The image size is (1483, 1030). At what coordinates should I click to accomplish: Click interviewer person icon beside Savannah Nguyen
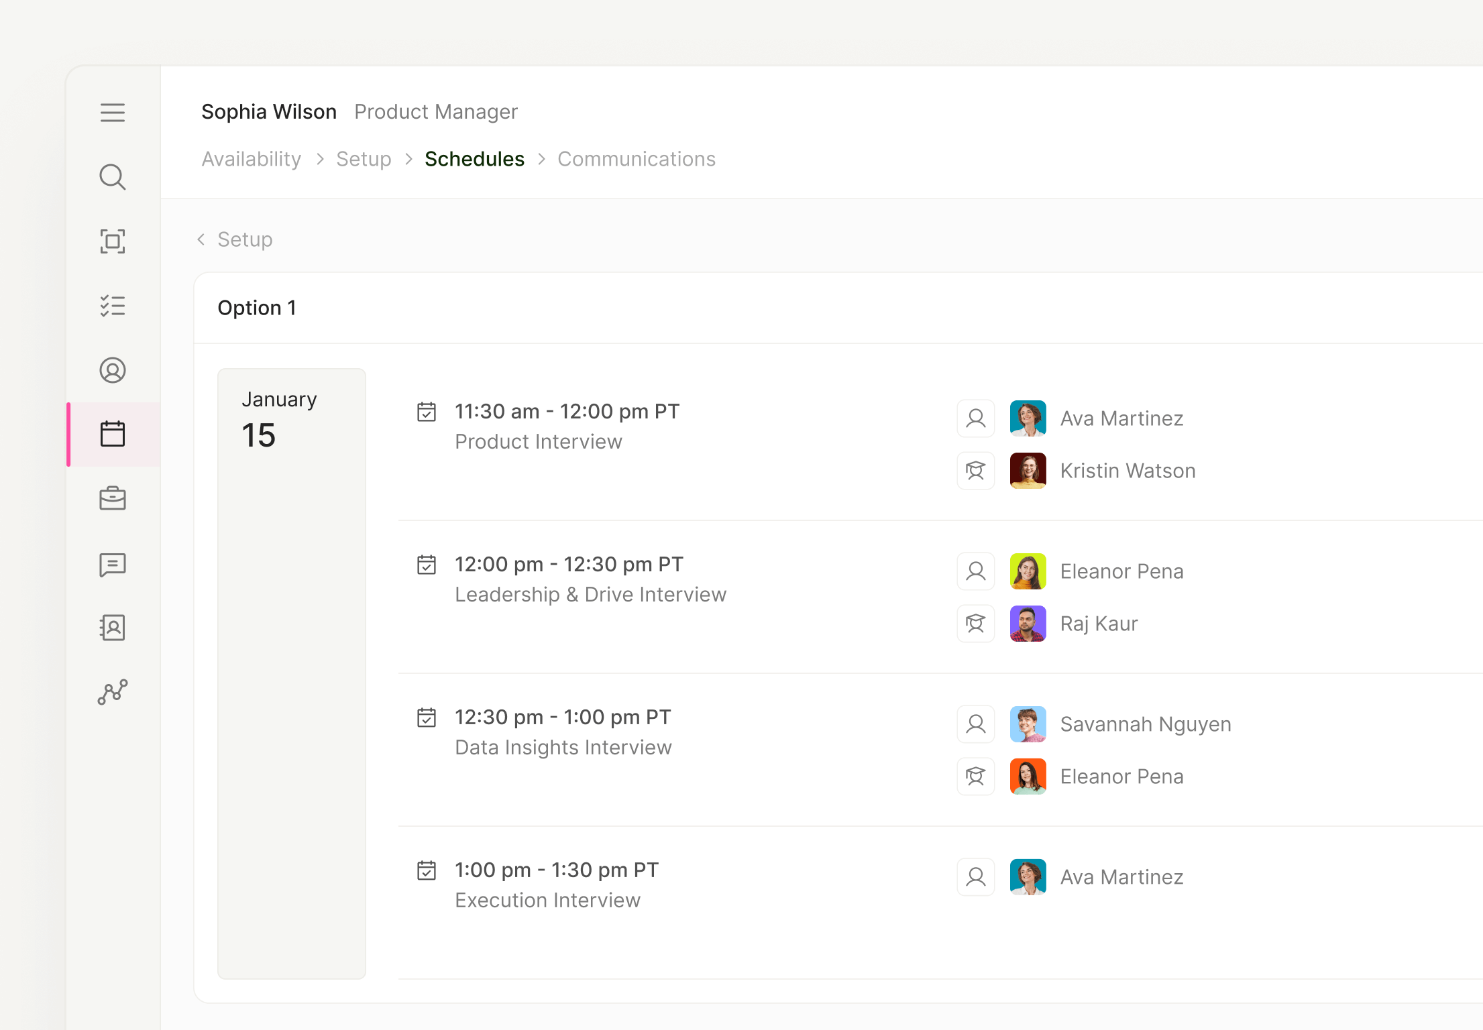pyautogui.click(x=976, y=724)
